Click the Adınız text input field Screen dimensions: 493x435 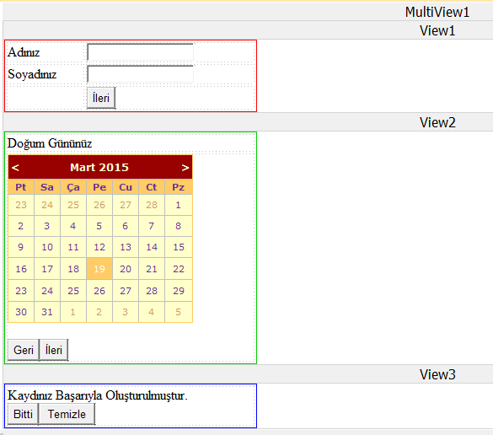140,52
